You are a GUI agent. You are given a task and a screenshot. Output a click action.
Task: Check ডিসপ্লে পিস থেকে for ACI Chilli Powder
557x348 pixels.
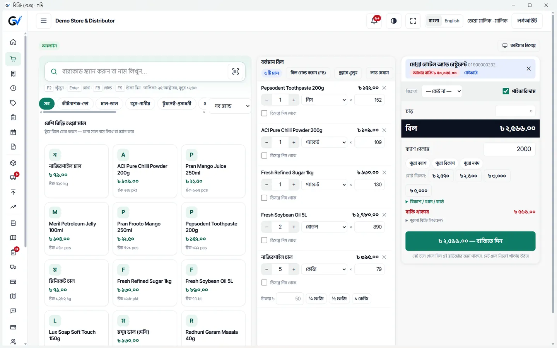click(x=264, y=155)
